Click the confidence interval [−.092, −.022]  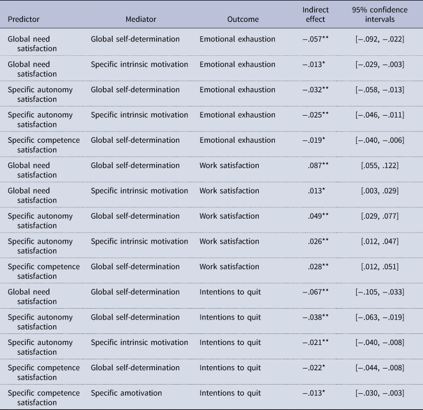coord(380,39)
